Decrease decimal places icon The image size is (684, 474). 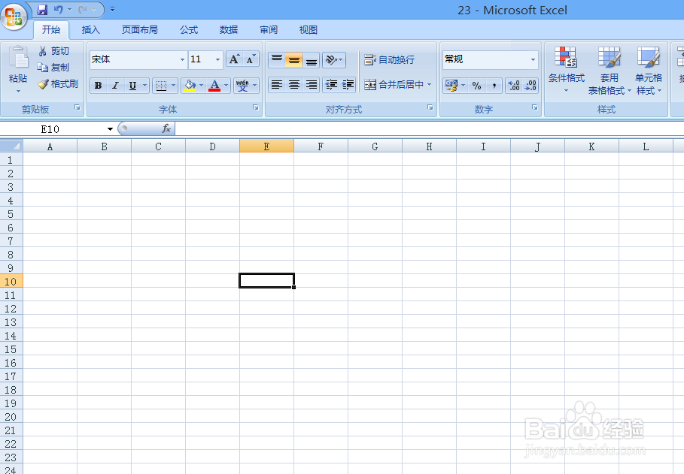(x=530, y=86)
